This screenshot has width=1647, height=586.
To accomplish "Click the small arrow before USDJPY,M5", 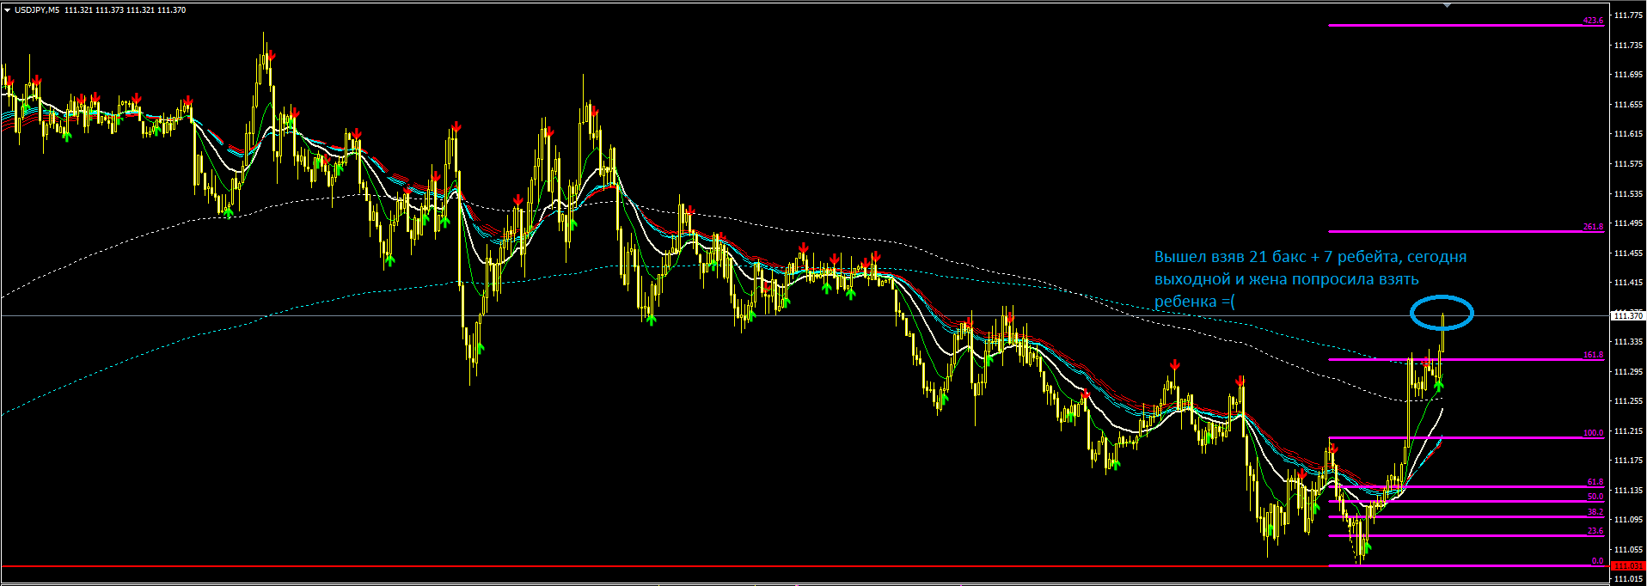I will 7,10.
